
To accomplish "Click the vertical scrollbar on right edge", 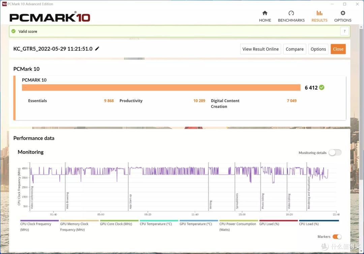I will (x=361, y=104).
